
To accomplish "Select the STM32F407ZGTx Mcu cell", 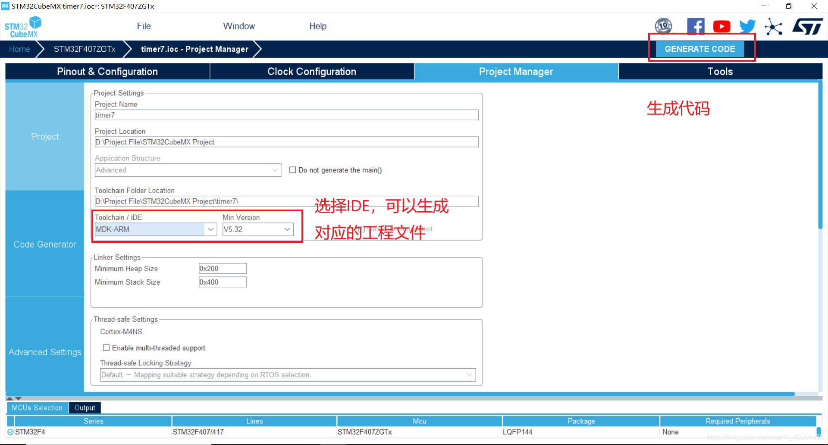I will (420, 432).
